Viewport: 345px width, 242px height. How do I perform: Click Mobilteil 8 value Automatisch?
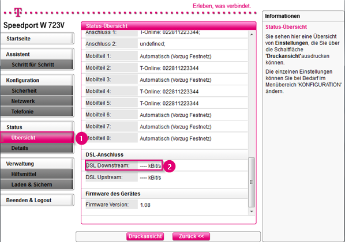(x=175, y=138)
